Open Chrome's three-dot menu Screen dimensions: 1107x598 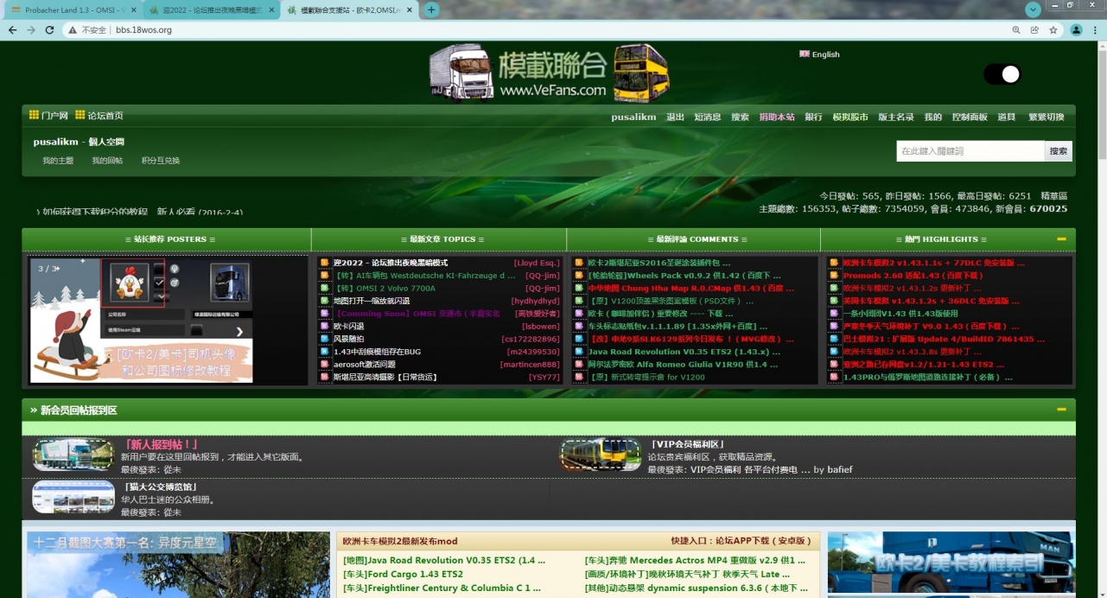click(x=1094, y=29)
